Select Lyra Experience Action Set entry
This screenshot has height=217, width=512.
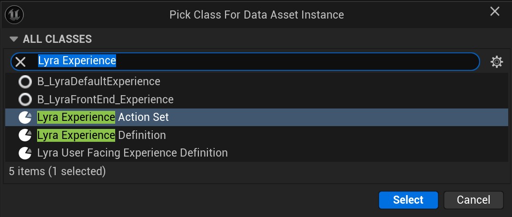point(103,118)
